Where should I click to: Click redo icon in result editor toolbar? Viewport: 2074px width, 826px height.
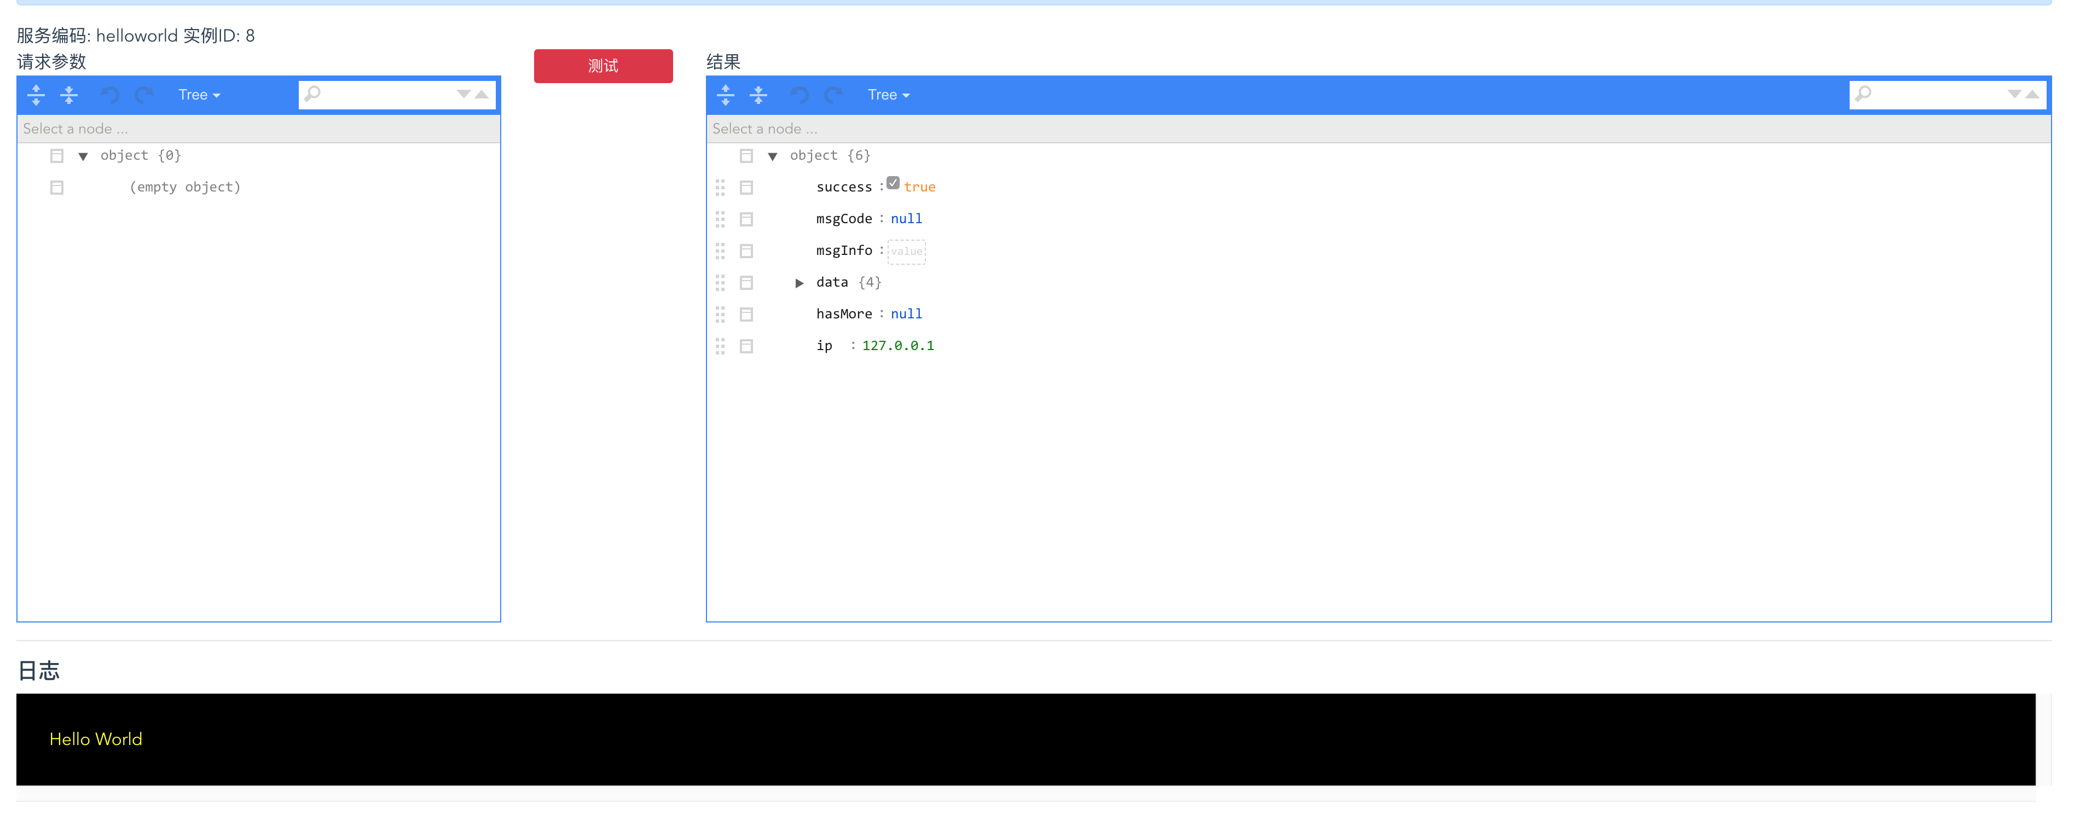coord(833,95)
